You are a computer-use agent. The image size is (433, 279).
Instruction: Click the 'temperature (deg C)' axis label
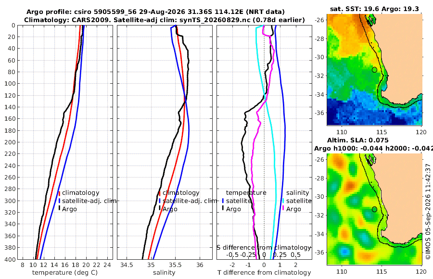(x=65, y=273)
